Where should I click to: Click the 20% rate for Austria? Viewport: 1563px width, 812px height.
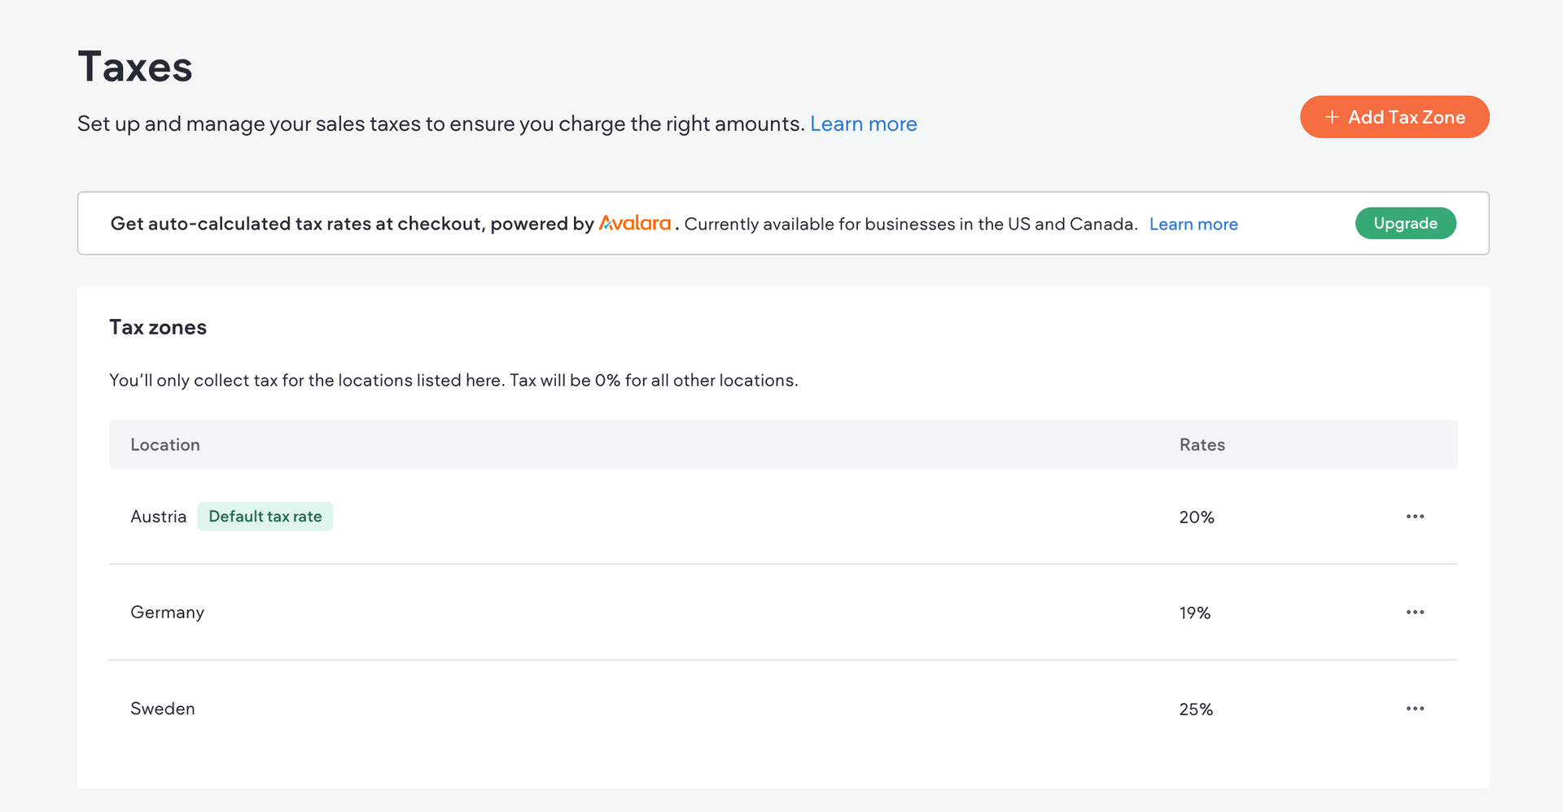pos(1196,517)
